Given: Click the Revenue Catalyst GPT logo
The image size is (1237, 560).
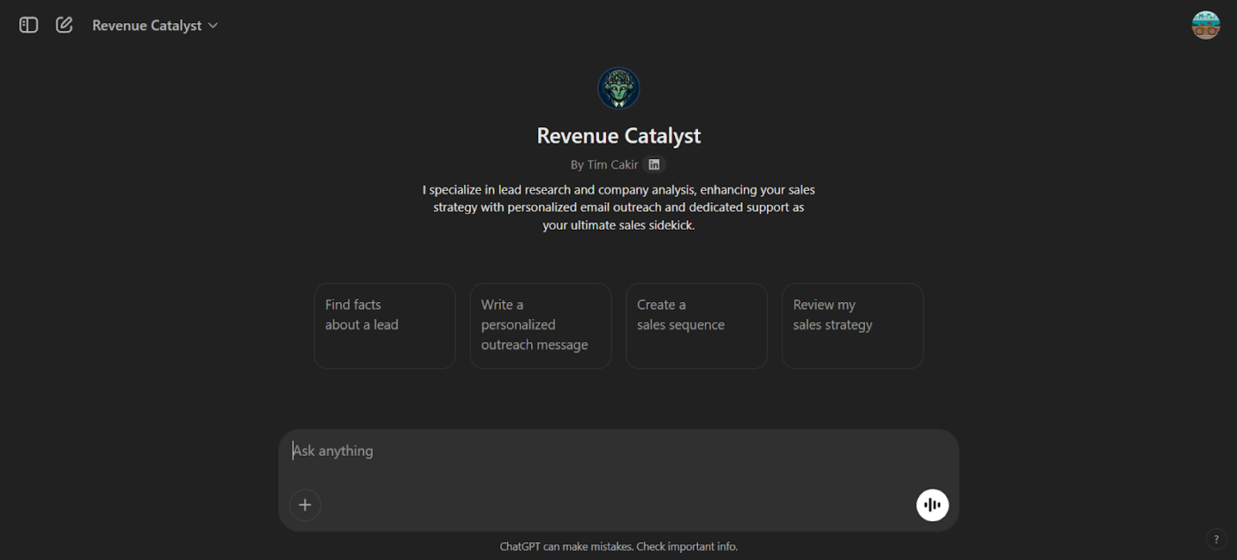Looking at the screenshot, I should [618, 88].
